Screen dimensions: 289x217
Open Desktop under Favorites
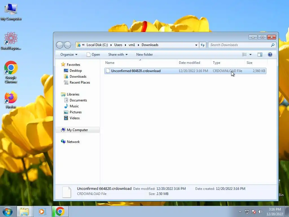[76, 70]
